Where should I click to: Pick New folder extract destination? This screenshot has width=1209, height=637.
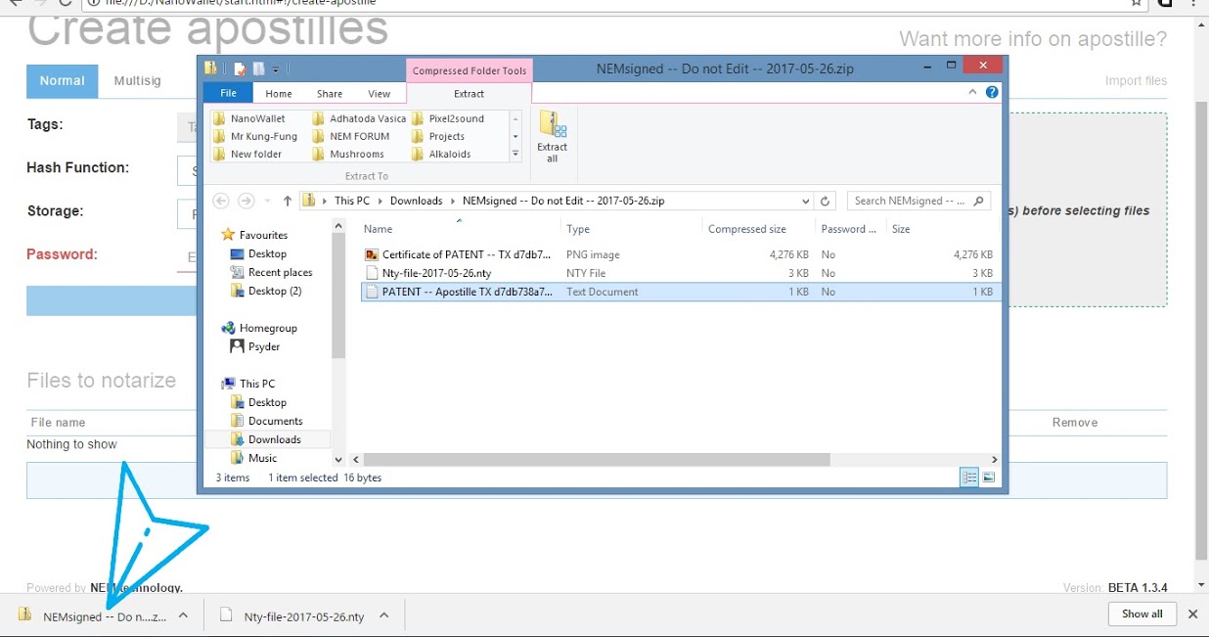(246, 154)
